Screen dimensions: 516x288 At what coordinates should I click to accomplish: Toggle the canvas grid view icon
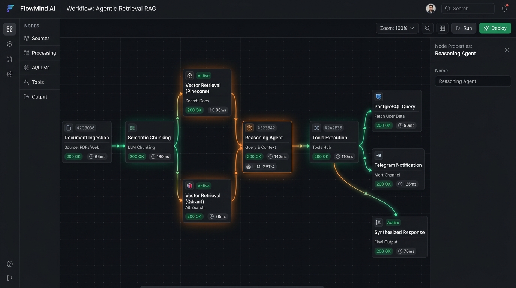442,28
